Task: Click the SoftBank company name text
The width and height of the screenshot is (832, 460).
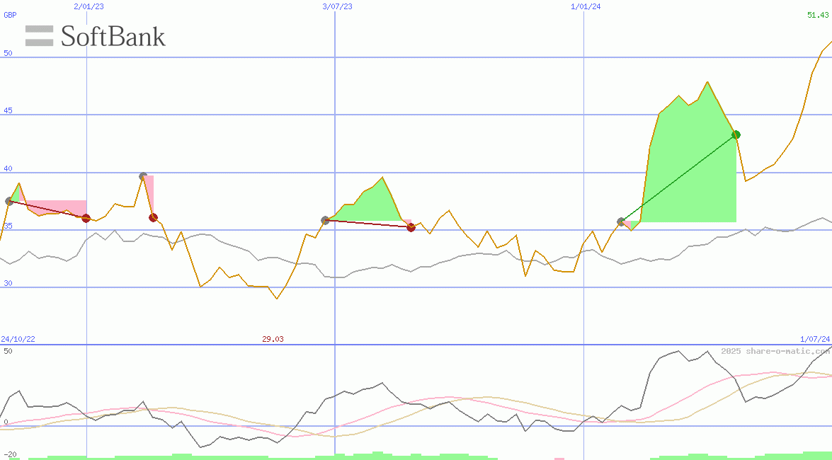Action: [113, 36]
